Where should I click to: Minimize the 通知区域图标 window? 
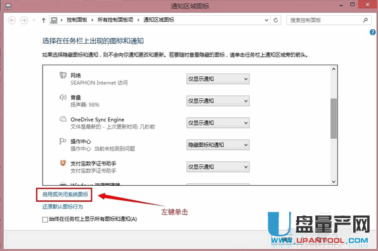tap(341, 5)
